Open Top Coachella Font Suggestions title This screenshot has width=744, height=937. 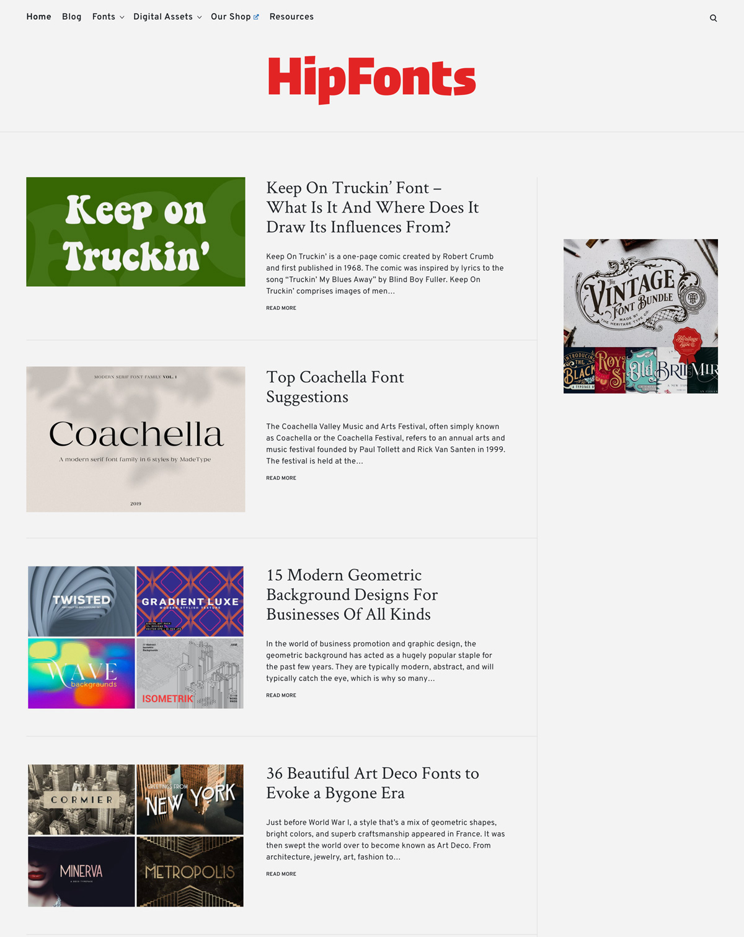335,387
